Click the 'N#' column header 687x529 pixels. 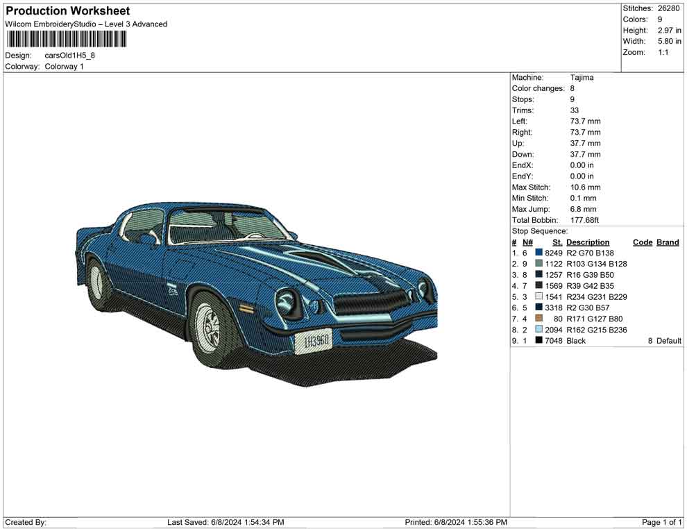(527, 242)
